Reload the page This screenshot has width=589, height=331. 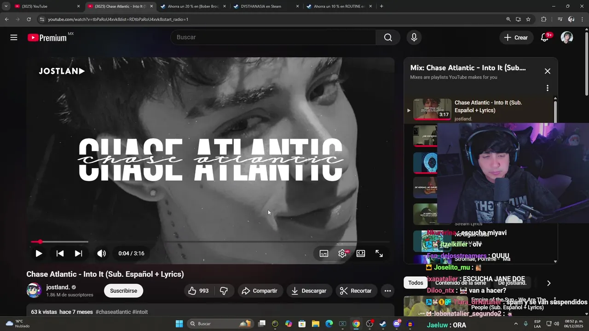[29, 19]
